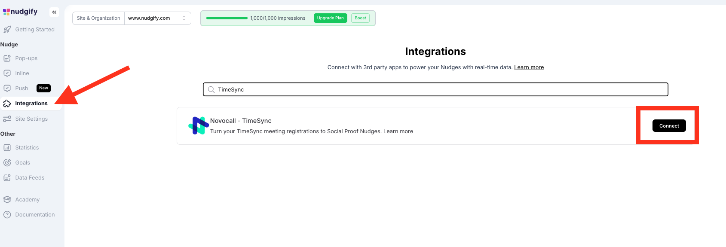
Task: Click the Goals target icon
Action: (x=7, y=163)
